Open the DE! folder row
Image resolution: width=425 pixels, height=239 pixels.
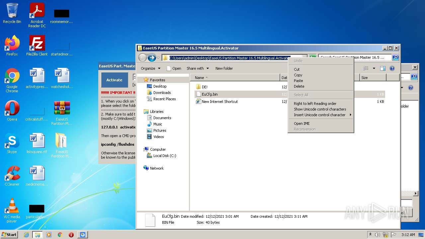(290, 87)
